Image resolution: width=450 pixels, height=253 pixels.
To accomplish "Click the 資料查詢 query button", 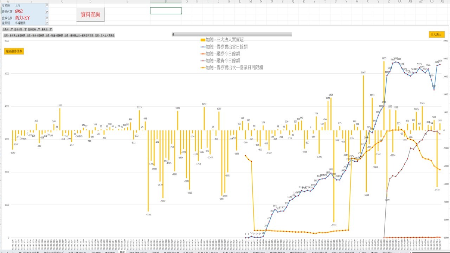I will tap(90, 14).
